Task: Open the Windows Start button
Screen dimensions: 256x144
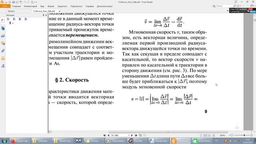Action: point(4,140)
